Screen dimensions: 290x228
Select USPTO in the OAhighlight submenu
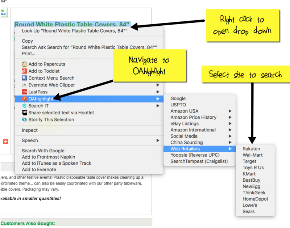[200, 105]
